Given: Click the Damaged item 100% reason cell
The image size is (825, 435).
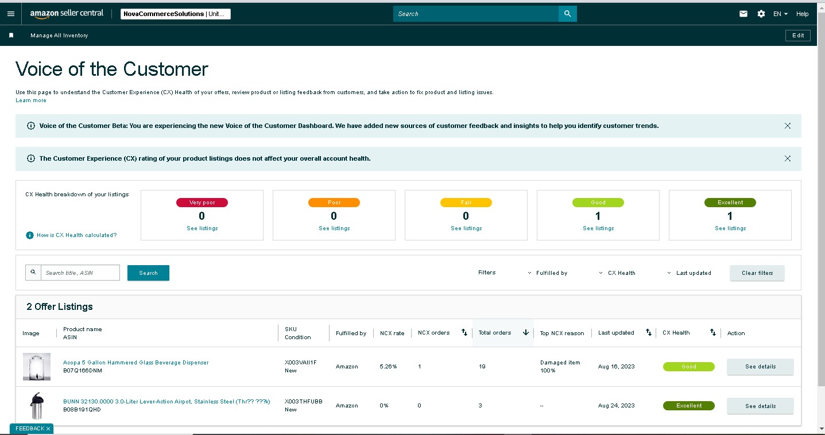Looking at the screenshot, I should click(560, 367).
